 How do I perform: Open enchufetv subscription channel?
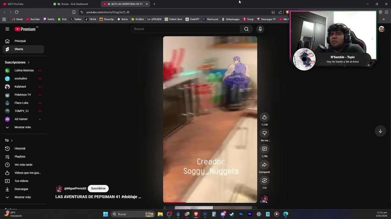point(23,78)
